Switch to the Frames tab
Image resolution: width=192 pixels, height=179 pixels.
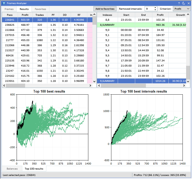tap(9, 9)
